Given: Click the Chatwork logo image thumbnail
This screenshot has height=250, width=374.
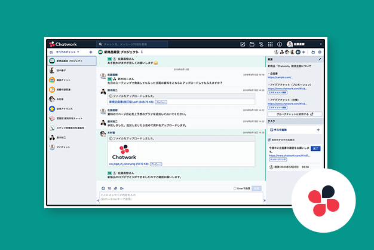Looking at the screenshot, I should coord(124,152).
